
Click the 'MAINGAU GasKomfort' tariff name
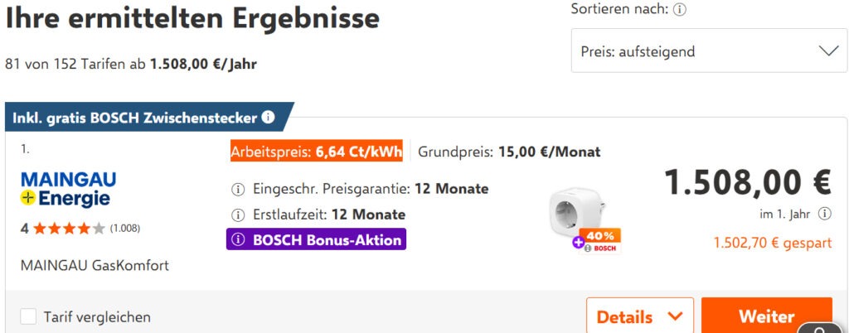pos(95,266)
